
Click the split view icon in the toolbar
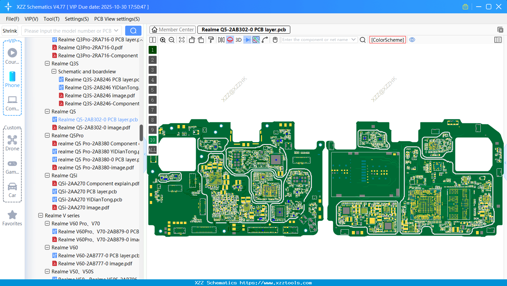click(x=152, y=40)
